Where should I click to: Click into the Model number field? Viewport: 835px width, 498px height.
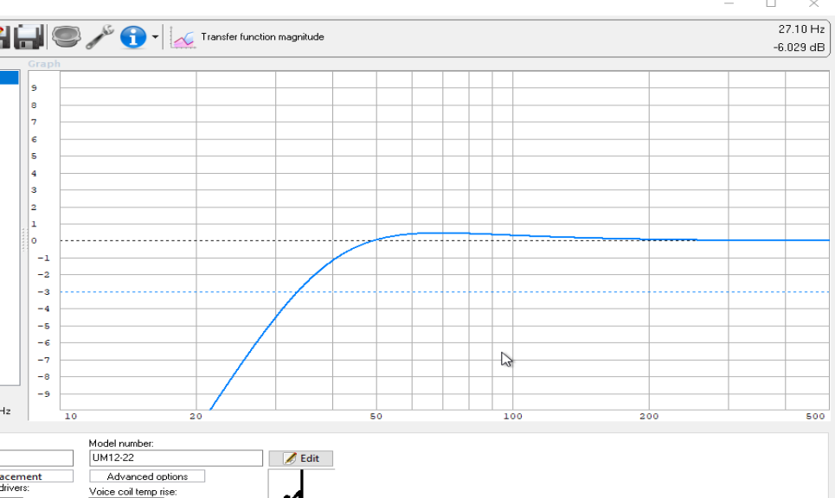click(x=175, y=458)
